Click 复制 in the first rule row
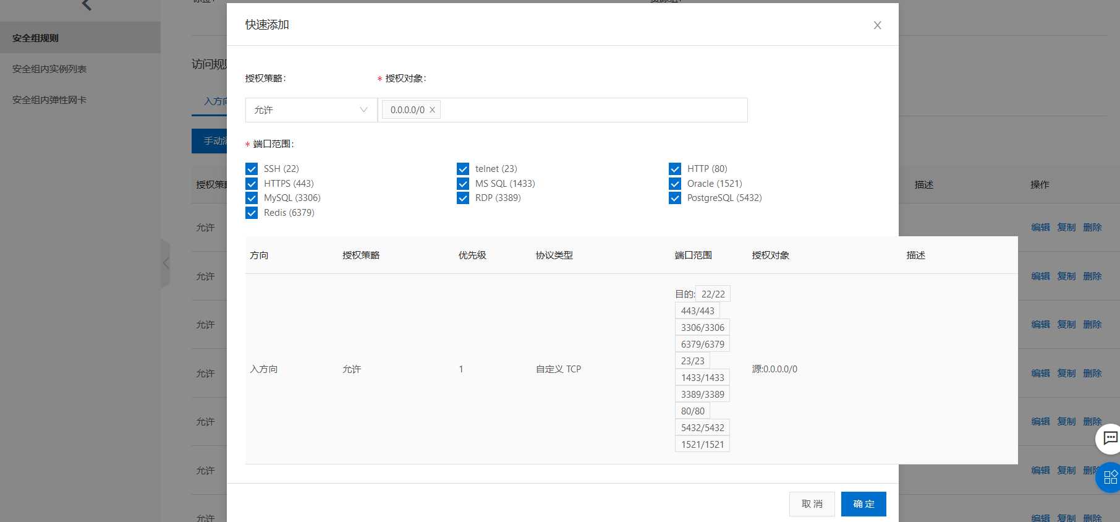Image resolution: width=1120 pixels, height=522 pixels. click(x=1066, y=228)
